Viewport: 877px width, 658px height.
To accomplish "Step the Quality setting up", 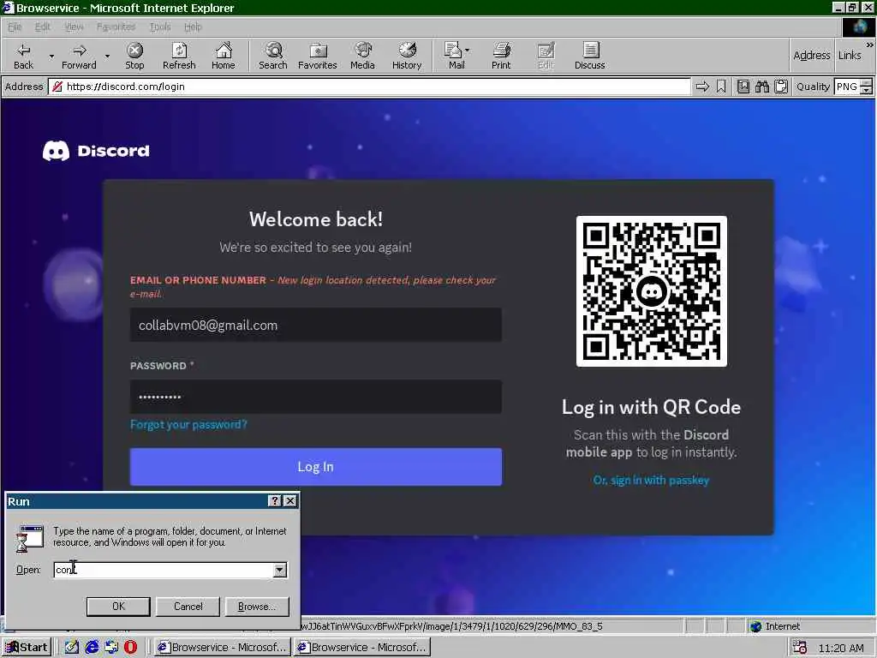I will (x=867, y=83).
